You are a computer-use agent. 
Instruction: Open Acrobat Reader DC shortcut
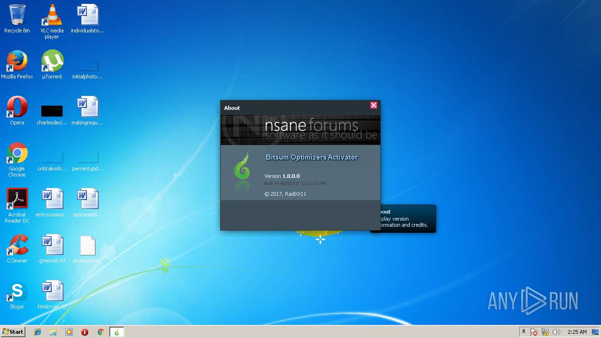[17, 206]
